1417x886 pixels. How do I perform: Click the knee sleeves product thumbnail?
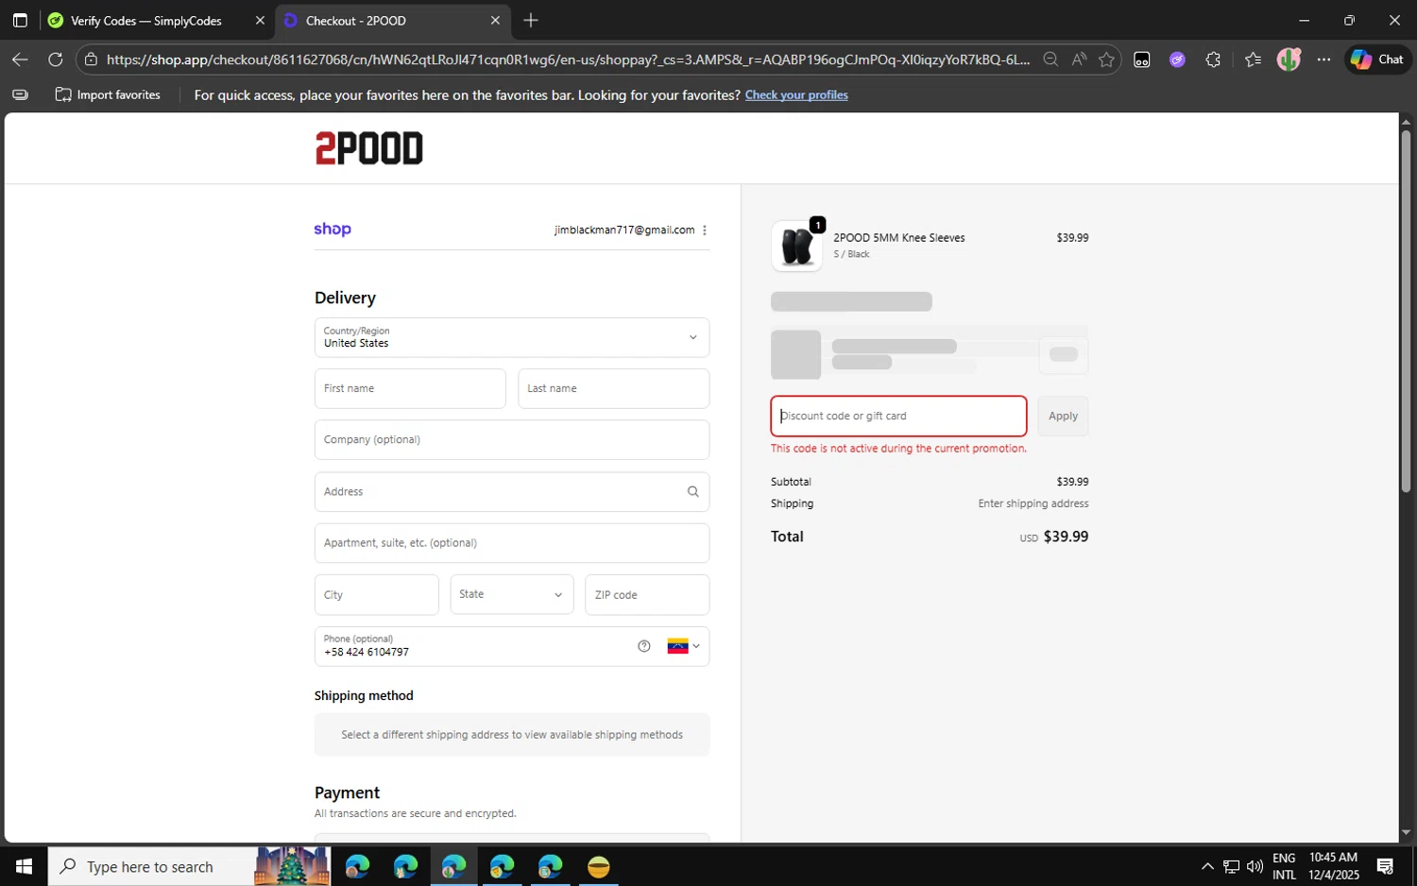coord(796,246)
